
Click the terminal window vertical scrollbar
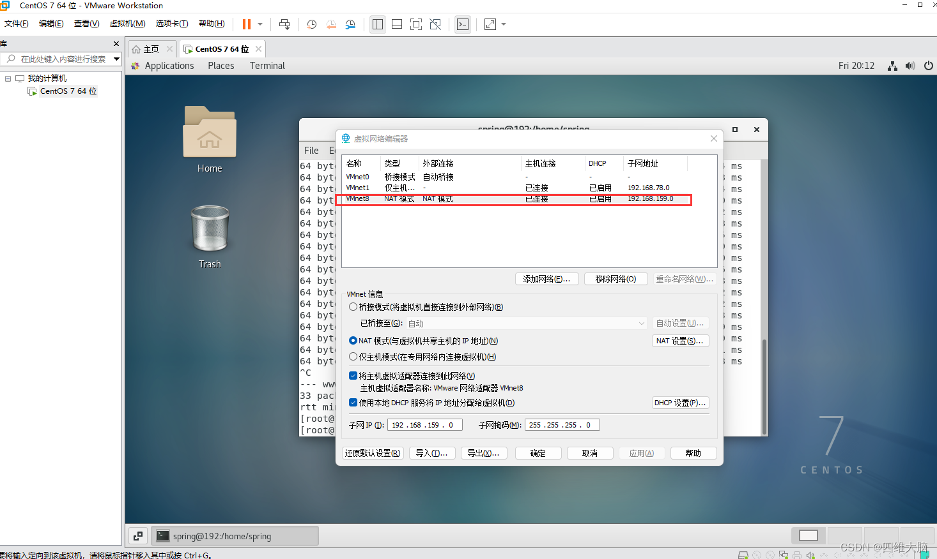(x=764, y=386)
